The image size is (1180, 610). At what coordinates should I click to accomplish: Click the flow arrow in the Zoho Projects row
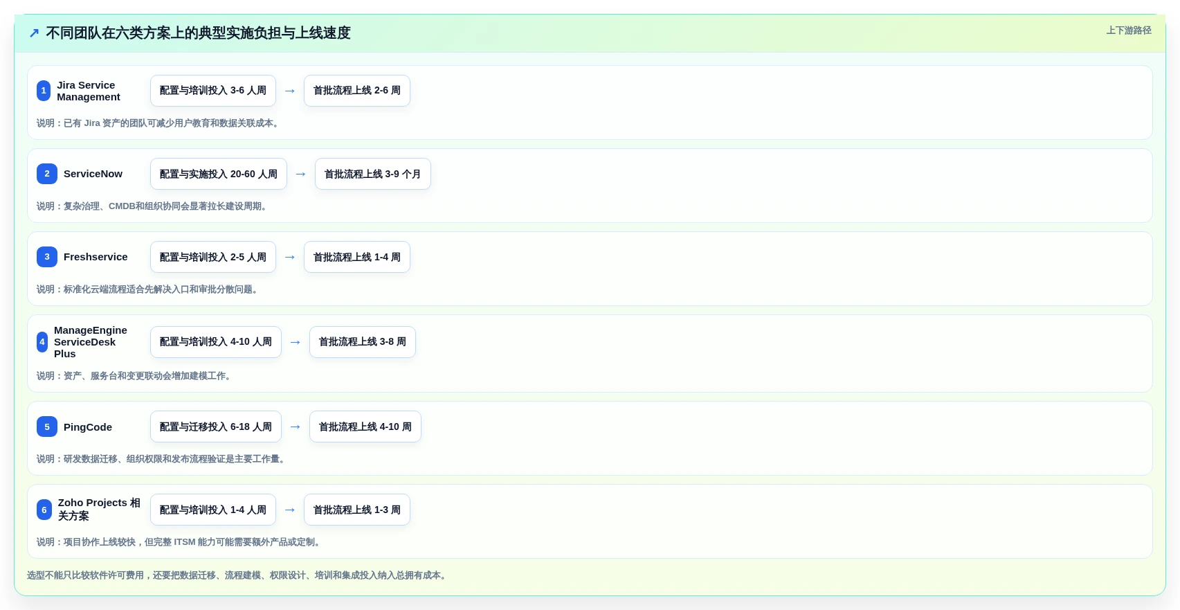[290, 510]
